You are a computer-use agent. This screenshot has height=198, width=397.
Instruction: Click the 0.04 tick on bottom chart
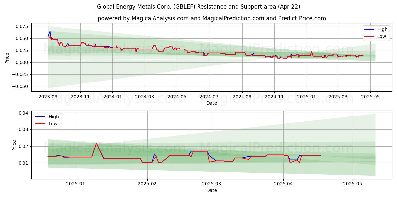(23, 113)
